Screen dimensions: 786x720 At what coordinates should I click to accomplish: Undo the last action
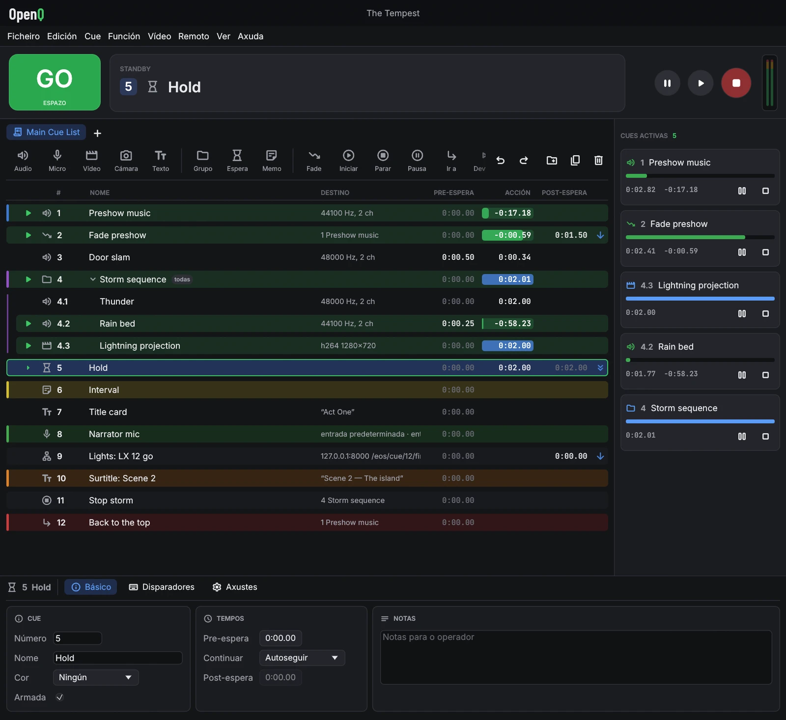[x=501, y=161]
